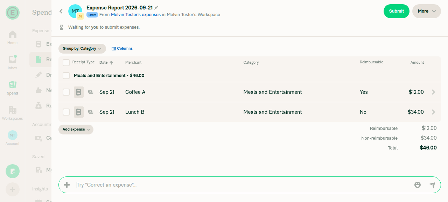Screen dimensions: 448x202
Task: Click the Expense Report 2026-09-21 title
Action: [x=120, y=7]
